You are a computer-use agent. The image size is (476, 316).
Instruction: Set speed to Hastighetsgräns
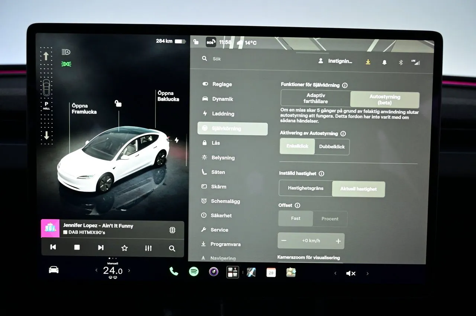click(x=306, y=188)
